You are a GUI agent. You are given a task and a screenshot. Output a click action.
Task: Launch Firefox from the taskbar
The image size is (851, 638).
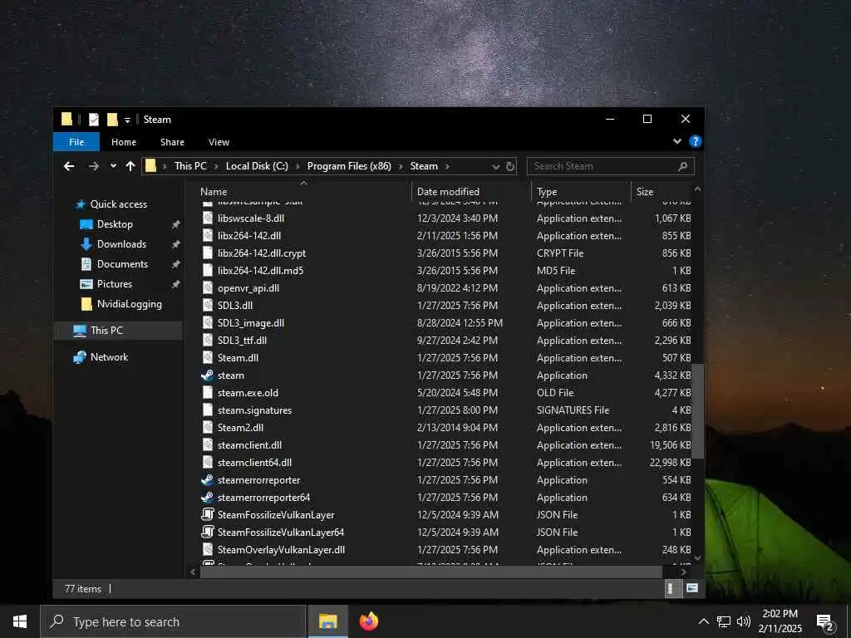(369, 621)
